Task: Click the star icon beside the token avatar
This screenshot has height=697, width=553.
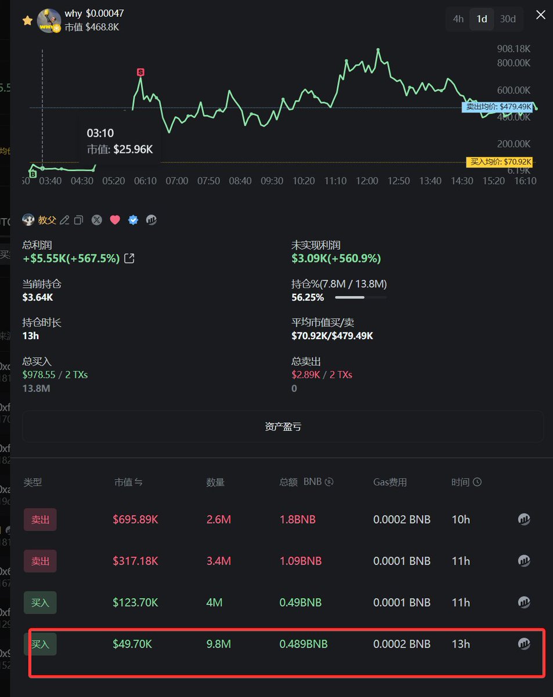Action: [x=27, y=20]
